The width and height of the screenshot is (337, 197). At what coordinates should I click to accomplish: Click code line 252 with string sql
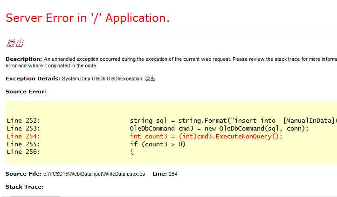coord(172,120)
